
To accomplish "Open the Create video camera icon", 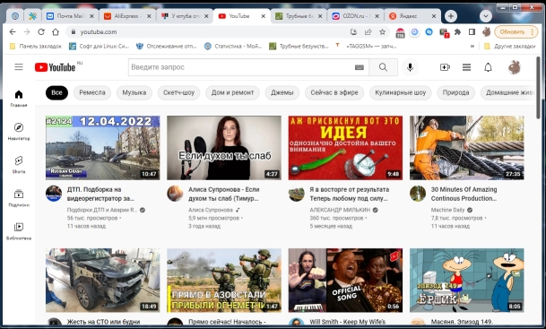I will click(445, 67).
